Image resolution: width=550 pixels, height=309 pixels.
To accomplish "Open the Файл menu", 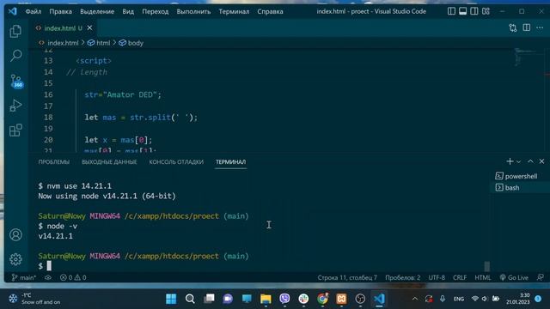I will pyautogui.click(x=34, y=11).
